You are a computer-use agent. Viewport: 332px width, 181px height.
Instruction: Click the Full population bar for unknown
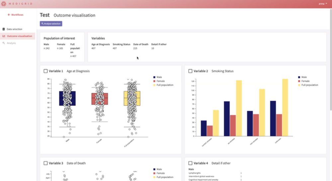click(x=285, y=107)
